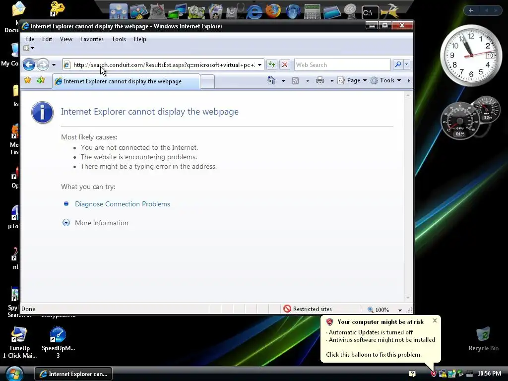Click the search magnifier button
The image size is (508, 381).
click(398, 64)
